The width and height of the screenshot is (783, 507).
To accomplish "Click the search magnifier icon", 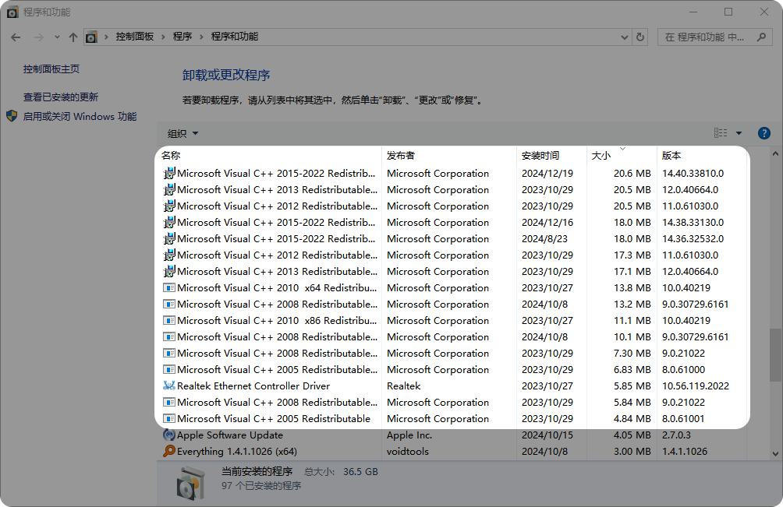I will (761, 37).
